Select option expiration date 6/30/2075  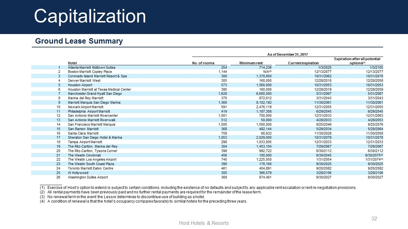click(374, 155)
